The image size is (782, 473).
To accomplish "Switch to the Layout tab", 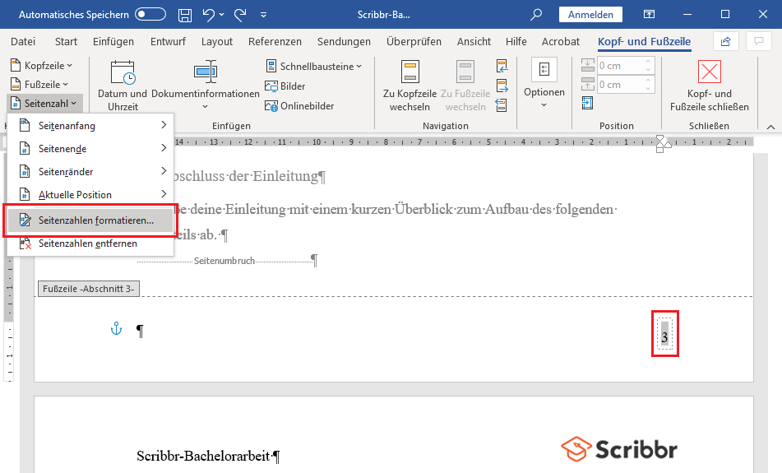I will (x=217, y=41).
